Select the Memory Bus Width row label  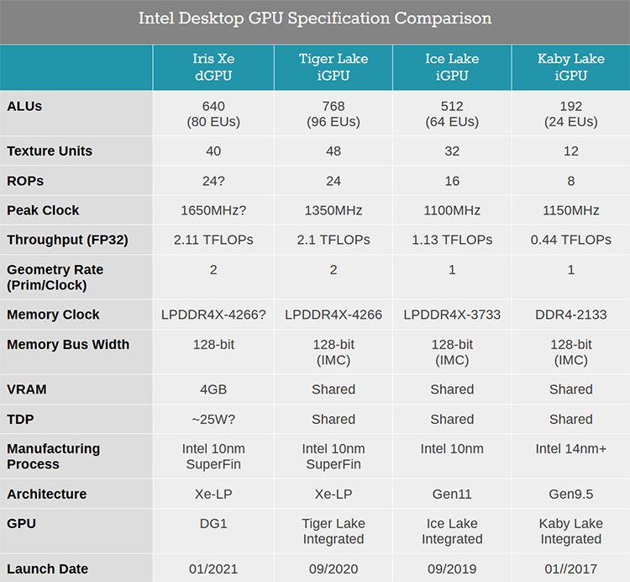click(68, 344)
